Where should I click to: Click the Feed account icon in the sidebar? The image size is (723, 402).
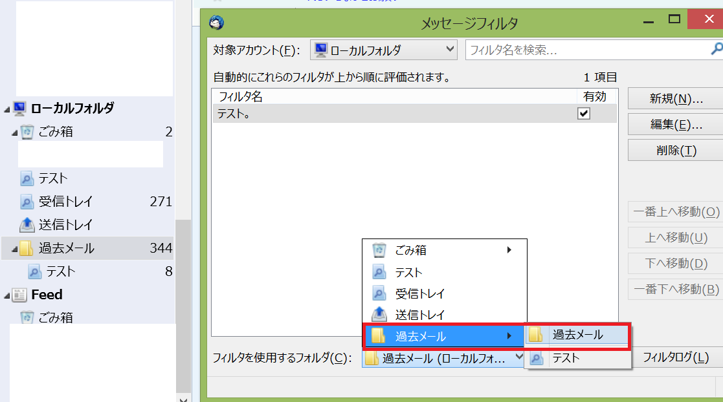pos(20,295)
